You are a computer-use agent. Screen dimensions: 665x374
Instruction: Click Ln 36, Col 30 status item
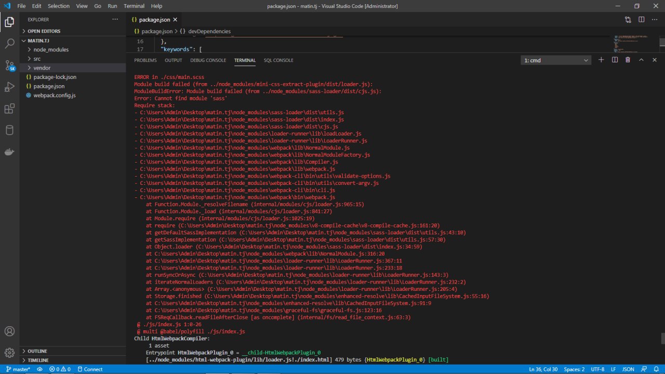click(543, 369)
